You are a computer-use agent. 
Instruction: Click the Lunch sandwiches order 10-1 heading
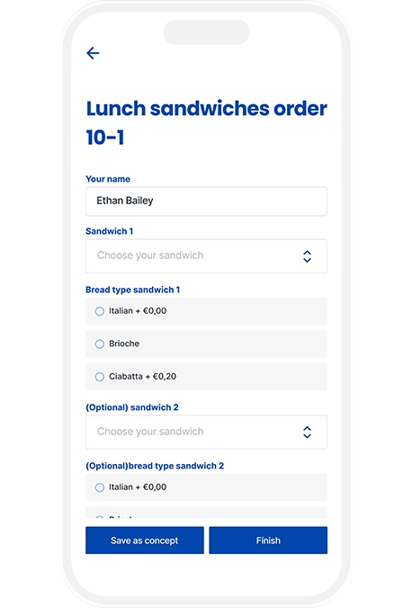206,122
